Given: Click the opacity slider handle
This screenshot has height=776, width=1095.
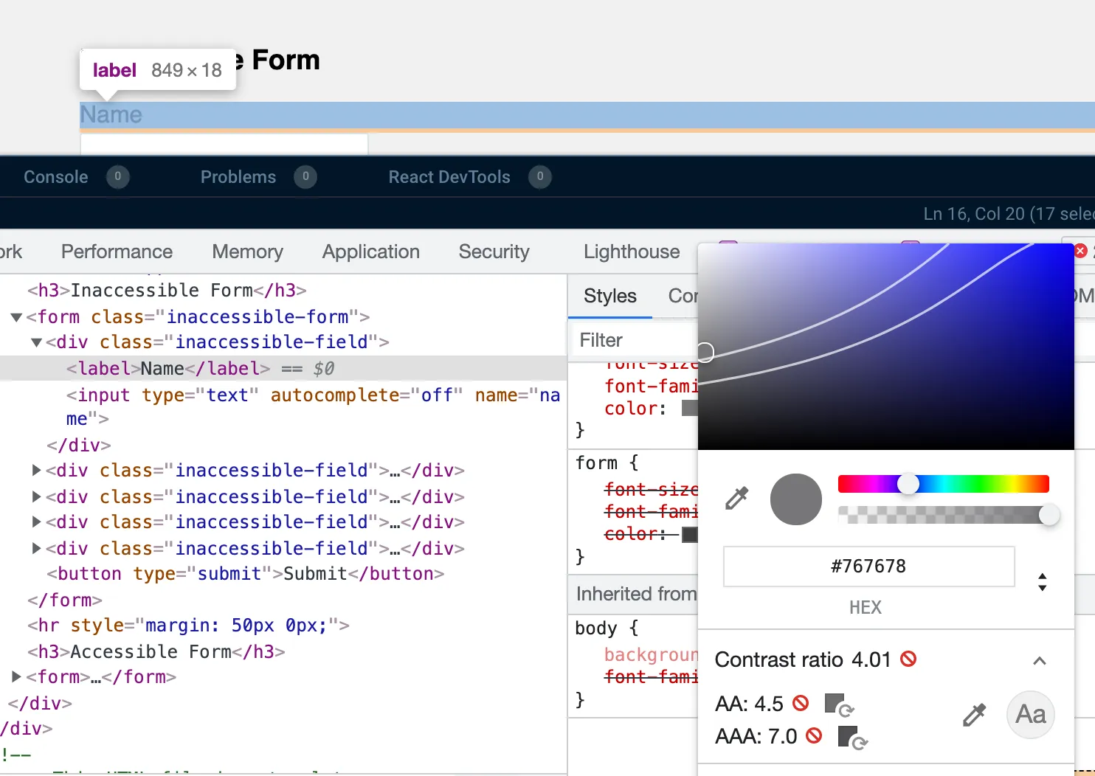Looking at the screenshot, I should click(x=1049, y=515).
